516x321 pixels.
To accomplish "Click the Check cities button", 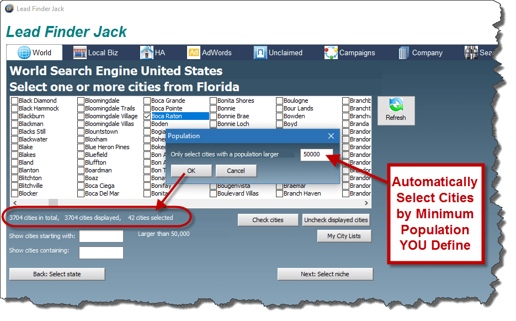I will click(268, 220).
